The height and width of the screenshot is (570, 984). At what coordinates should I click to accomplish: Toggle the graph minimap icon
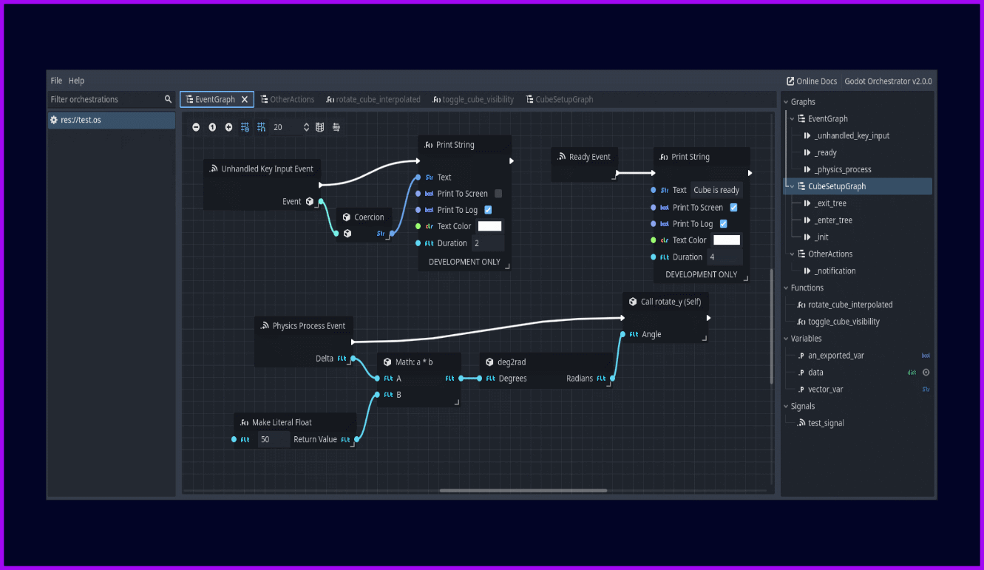click(319, 127)
